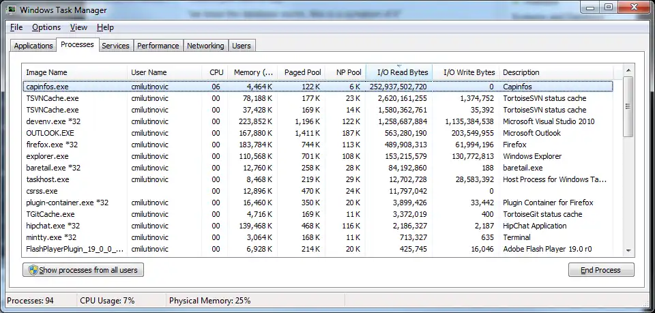The width and height of the screenshot is (655, 313).
Task: Select the FlashPlayerPlugin_19_0_0 process
Action: (317, 249)
